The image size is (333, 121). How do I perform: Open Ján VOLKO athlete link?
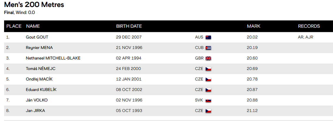pos(37,100)
